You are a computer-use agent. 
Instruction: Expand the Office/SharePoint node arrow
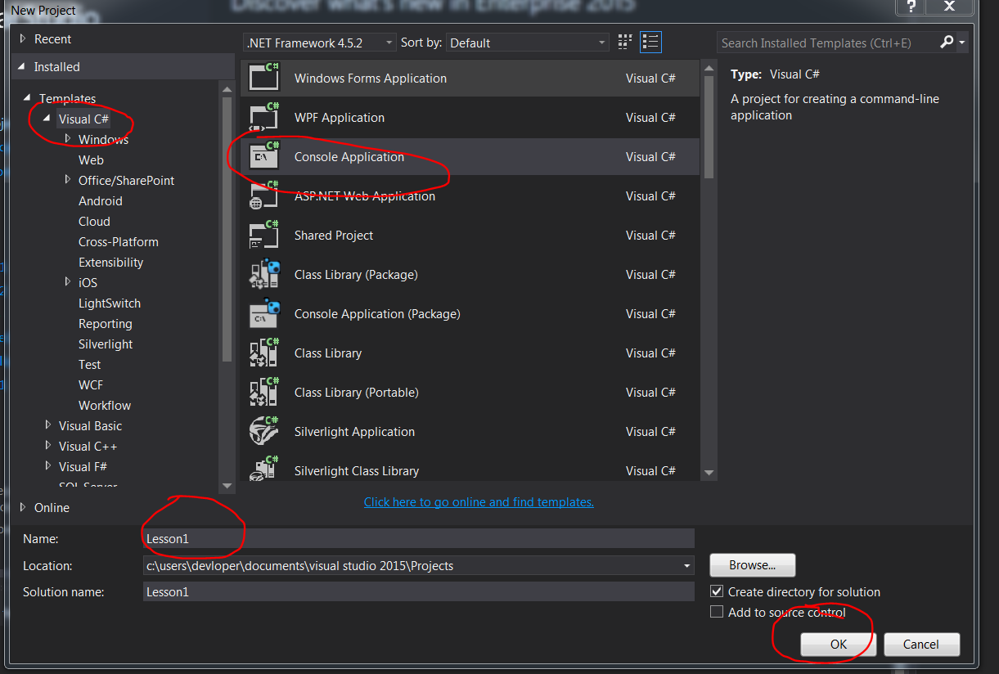(68, 180)
